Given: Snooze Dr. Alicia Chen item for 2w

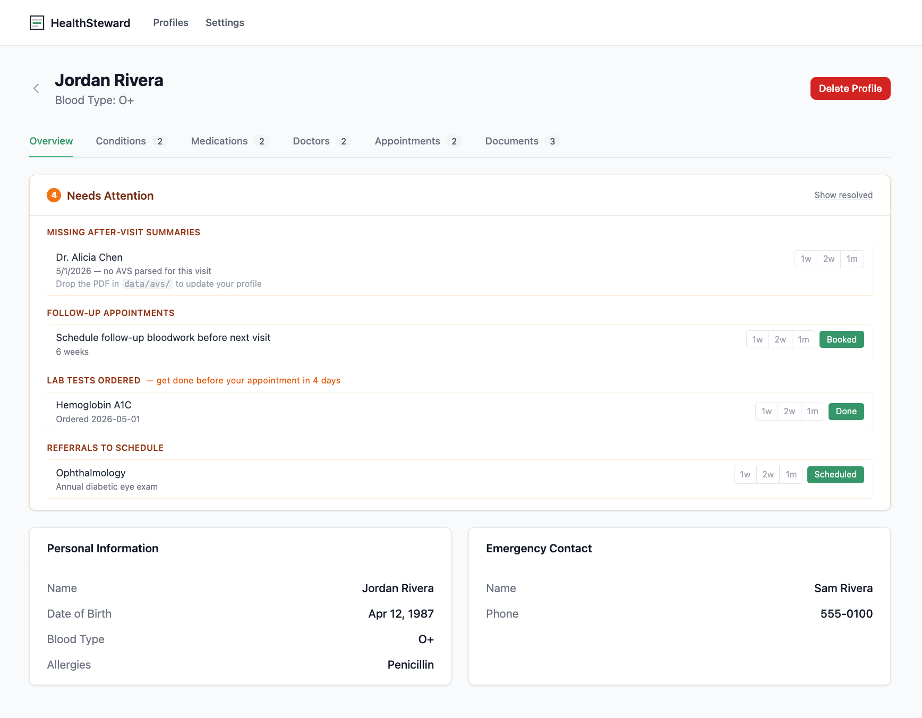Looking at the screenshot, I should tap(829, 259).
